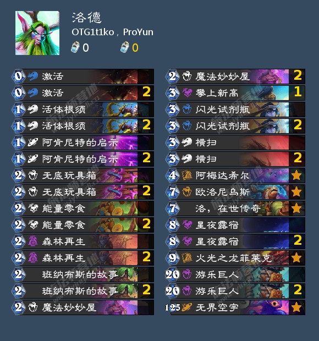Viewport: 319px width, 341px height.
Task: Click the set icon beside 活体根须 x2
Action: 33,126
